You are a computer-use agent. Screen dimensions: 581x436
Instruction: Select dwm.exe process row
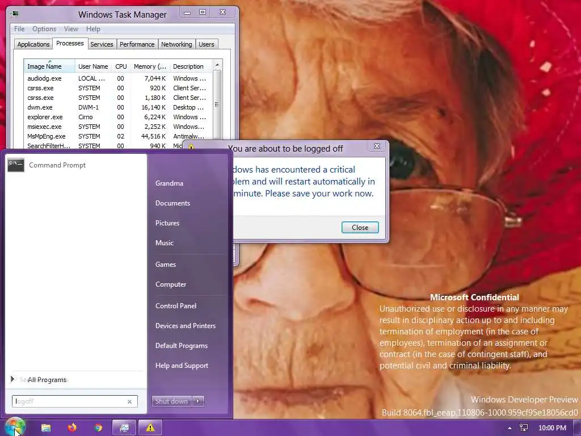click(118, 107)
